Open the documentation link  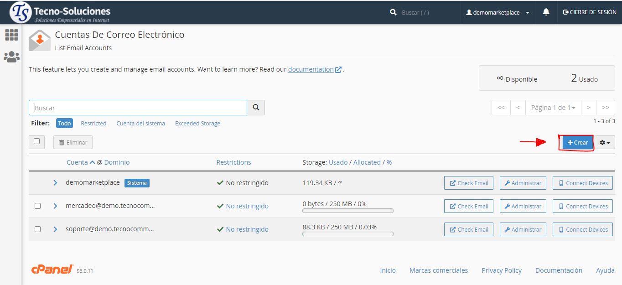point(311,69)
